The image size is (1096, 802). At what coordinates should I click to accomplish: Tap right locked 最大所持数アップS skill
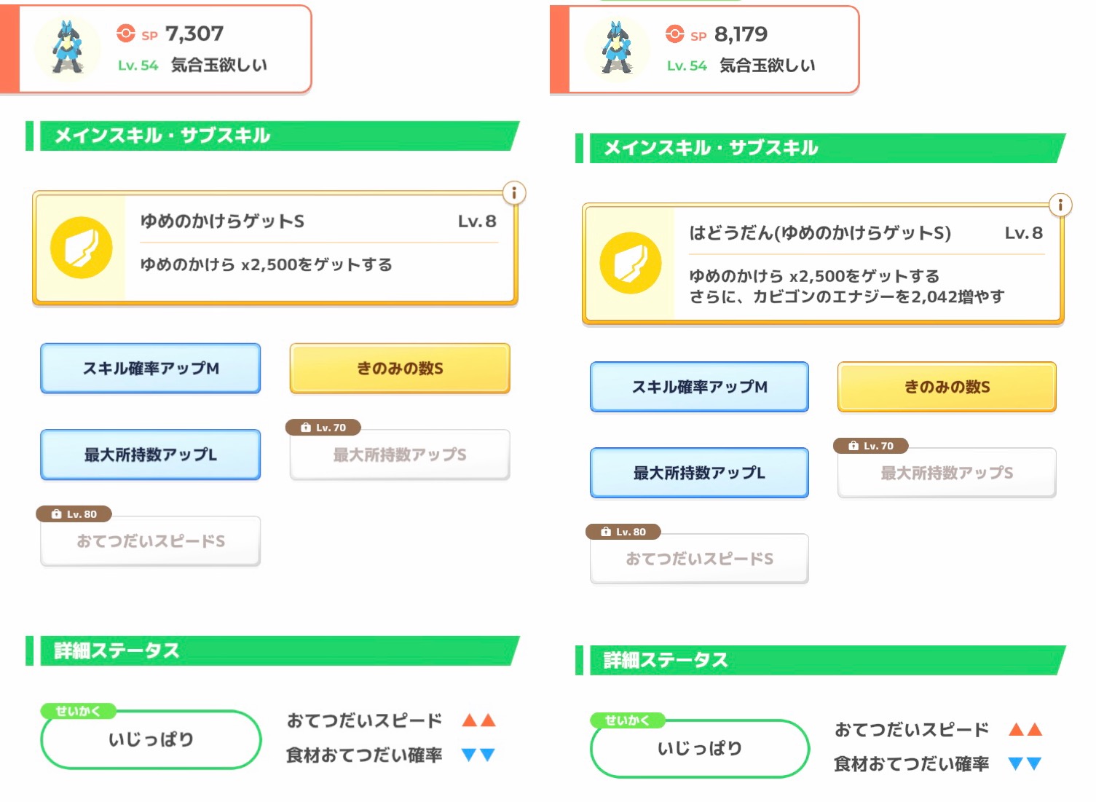[x=947, y=473]
